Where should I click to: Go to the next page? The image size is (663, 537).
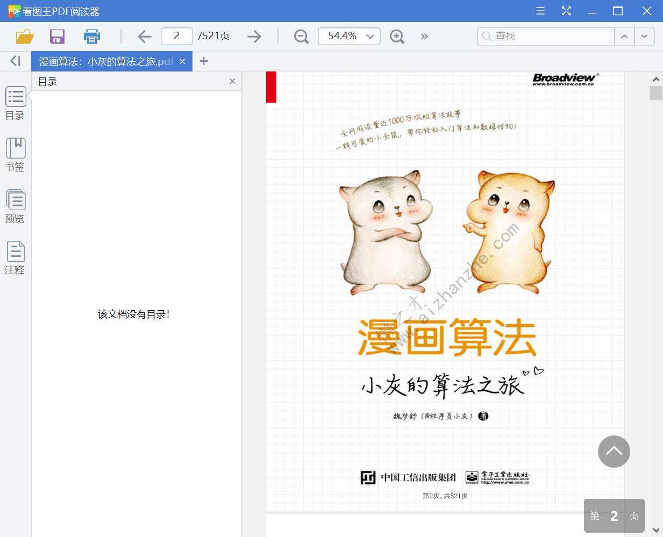pyautogui.click(x=253, y=36)
